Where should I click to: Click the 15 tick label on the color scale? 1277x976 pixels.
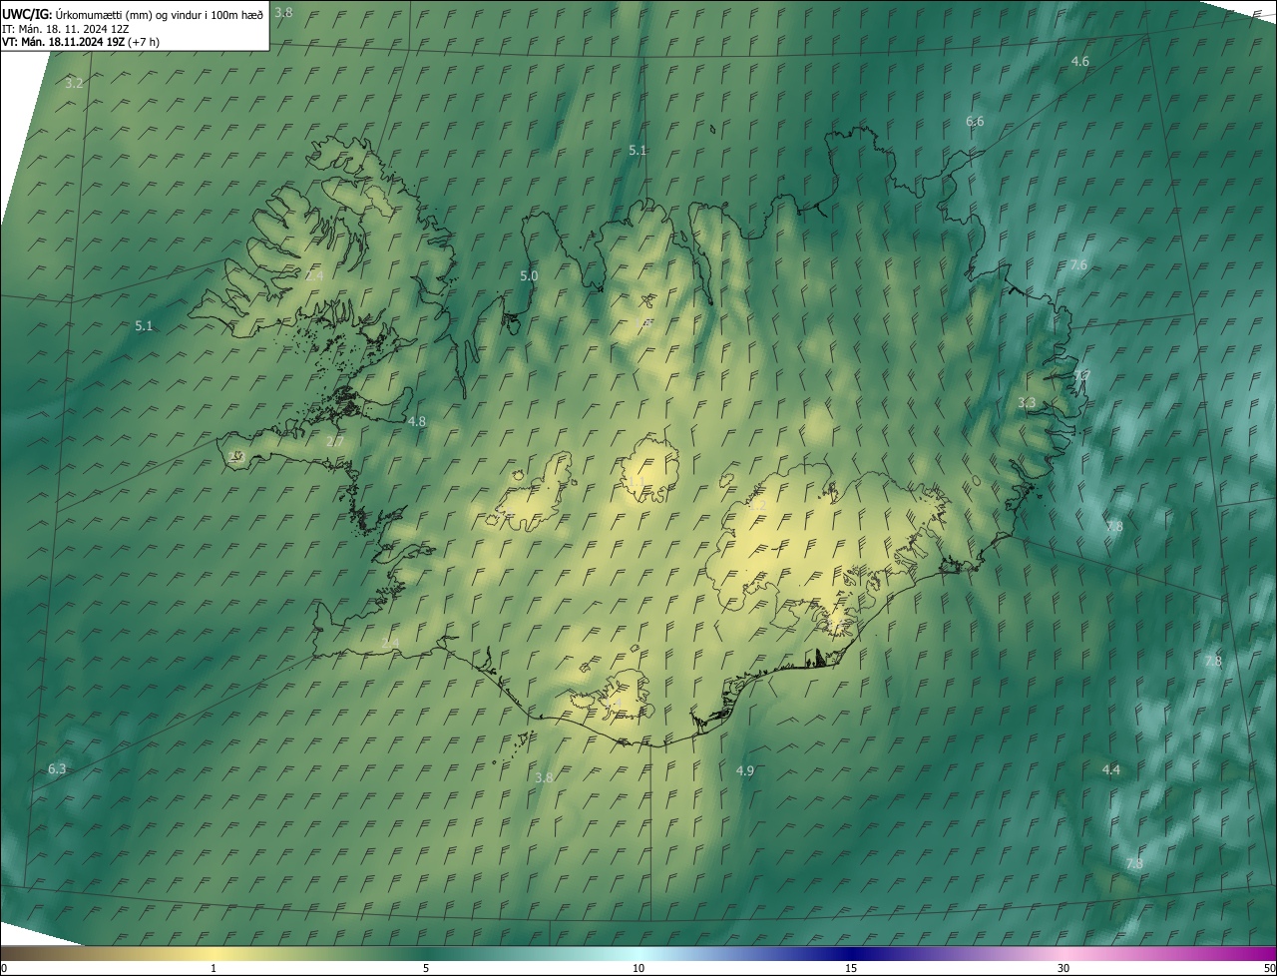[851, 968]
